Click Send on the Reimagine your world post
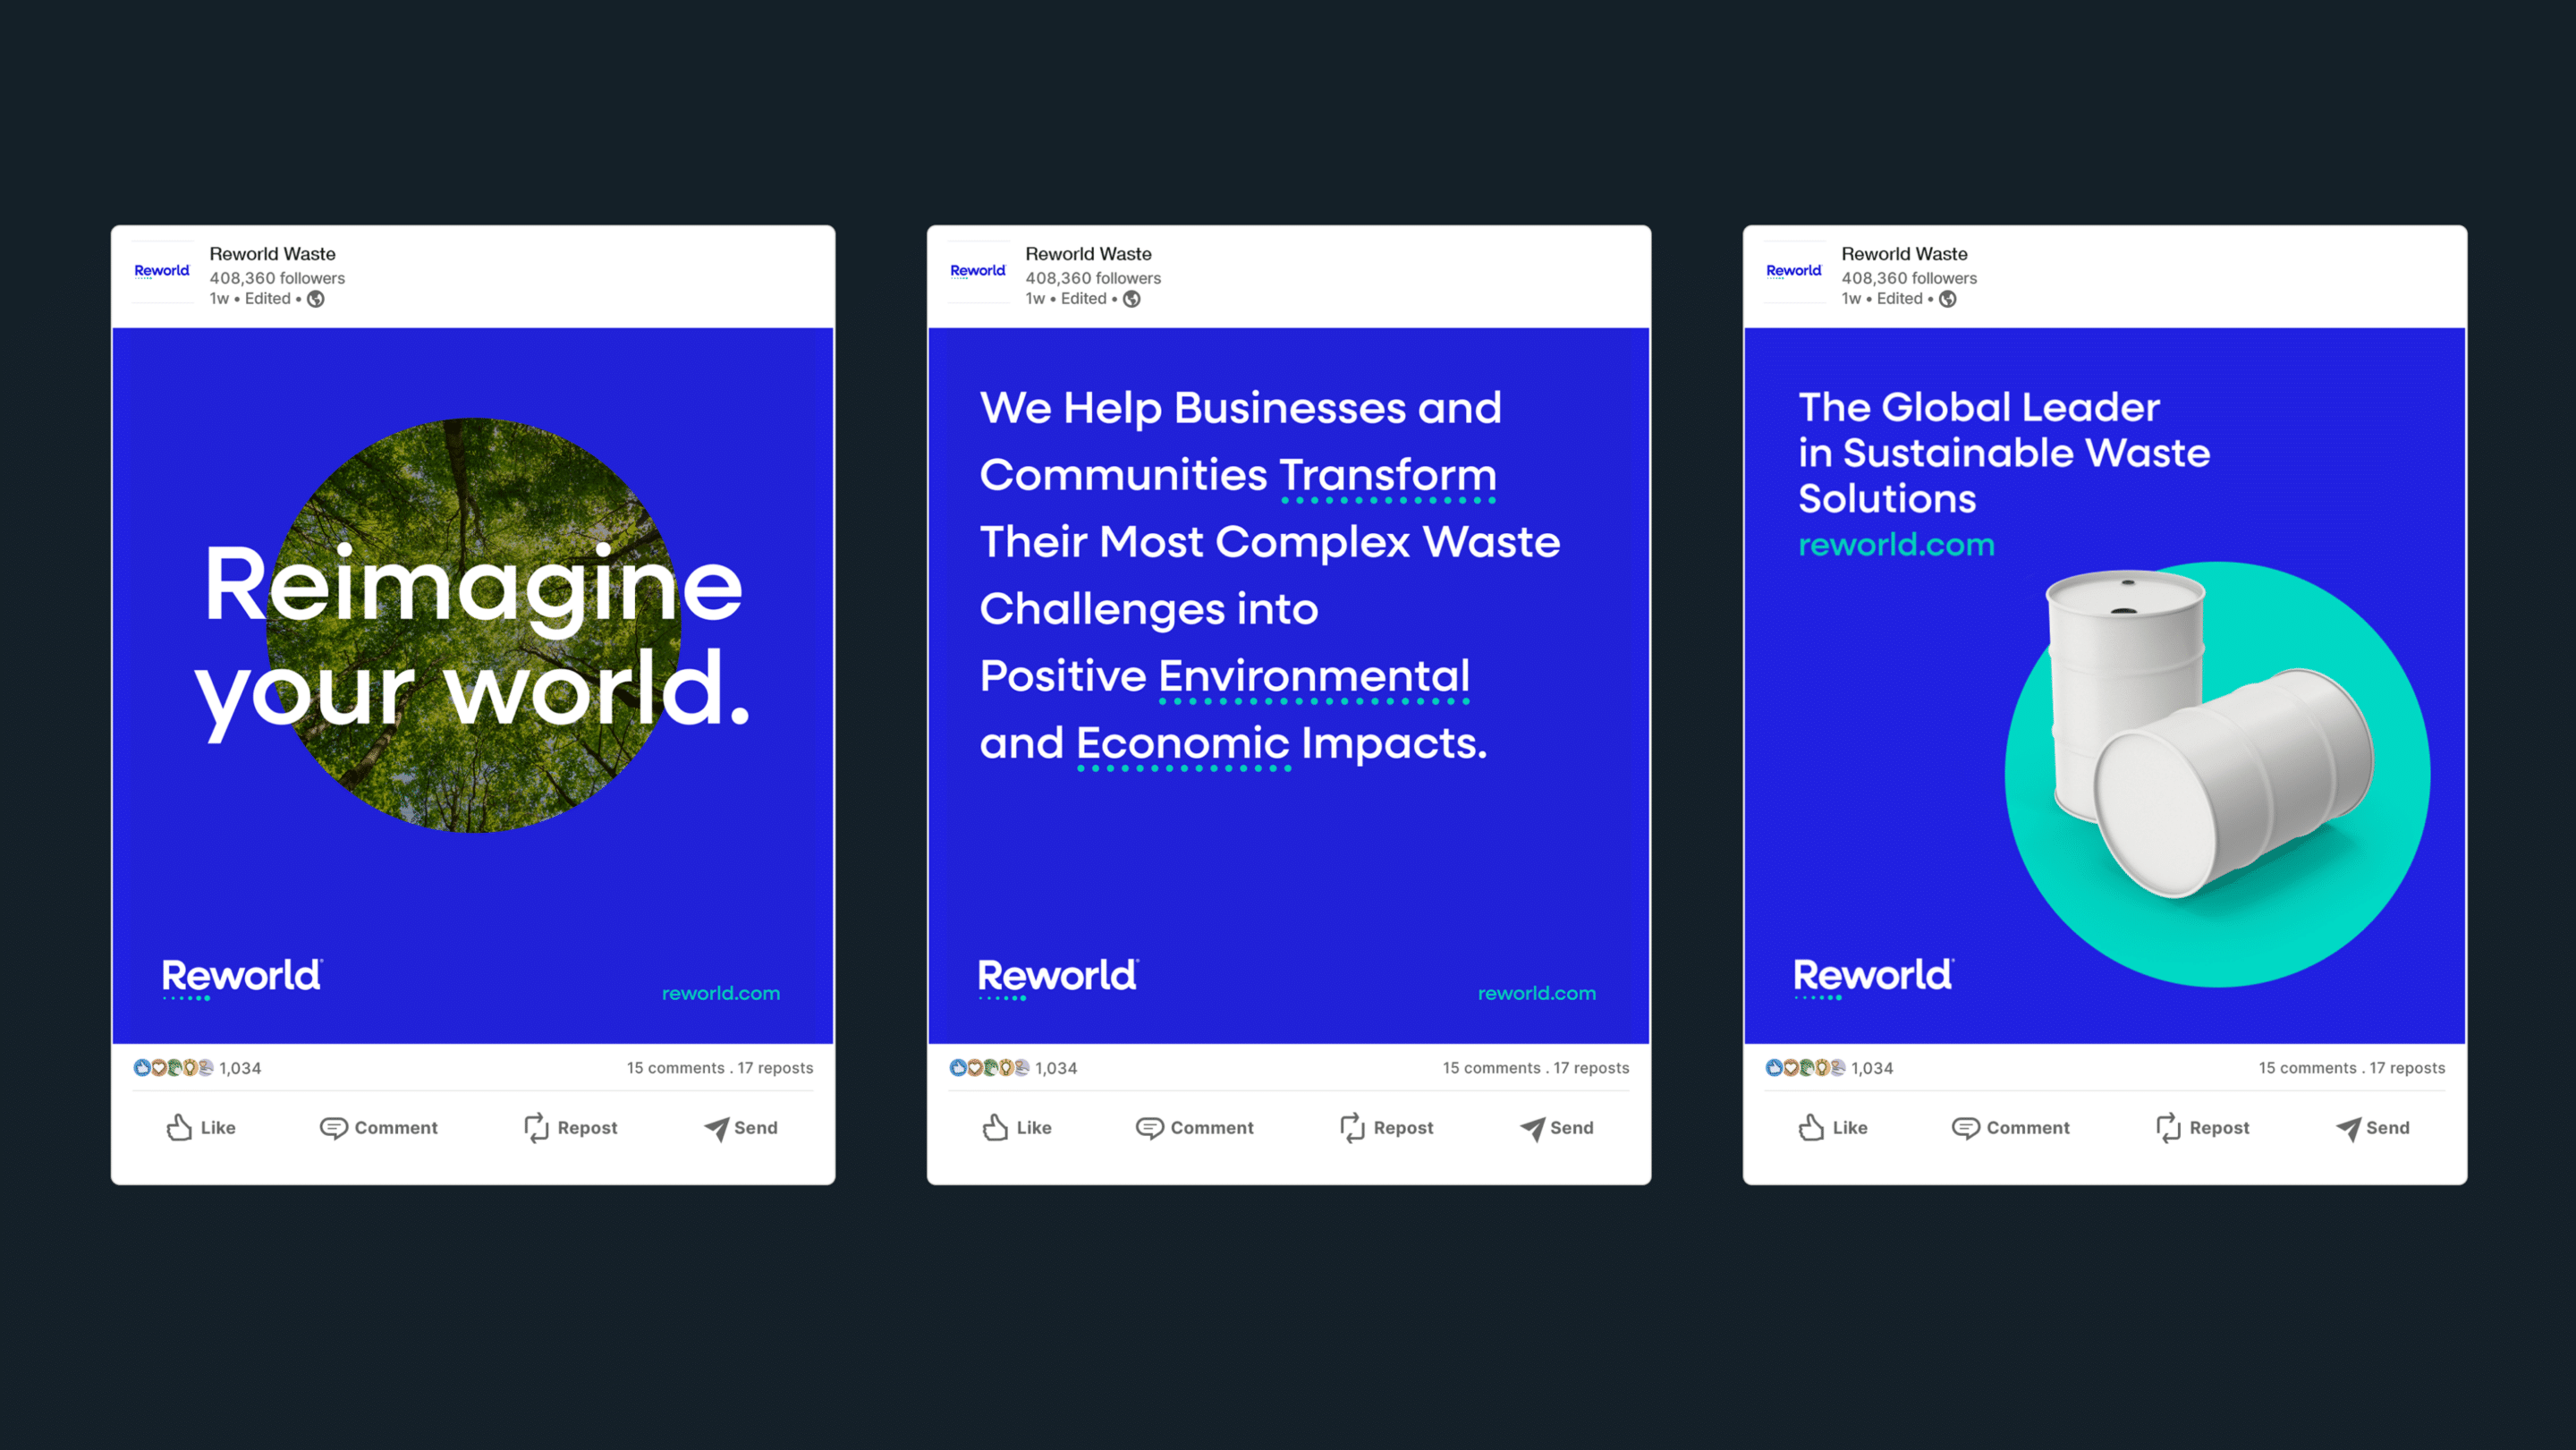The image size is (2576, 1450). point(741,1128)
